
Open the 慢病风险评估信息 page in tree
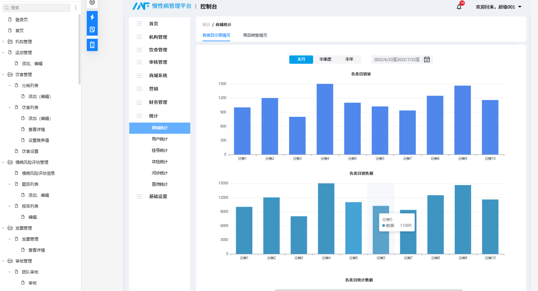(x=38, y=173)
